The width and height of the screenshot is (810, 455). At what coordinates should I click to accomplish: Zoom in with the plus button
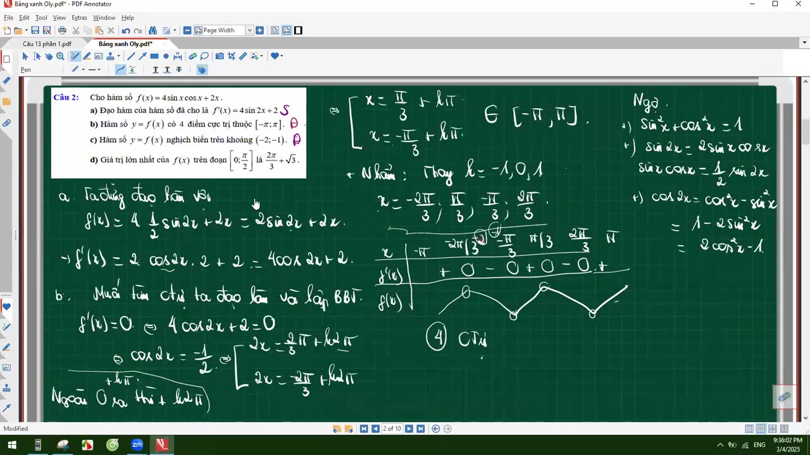(x=259, y=30)
